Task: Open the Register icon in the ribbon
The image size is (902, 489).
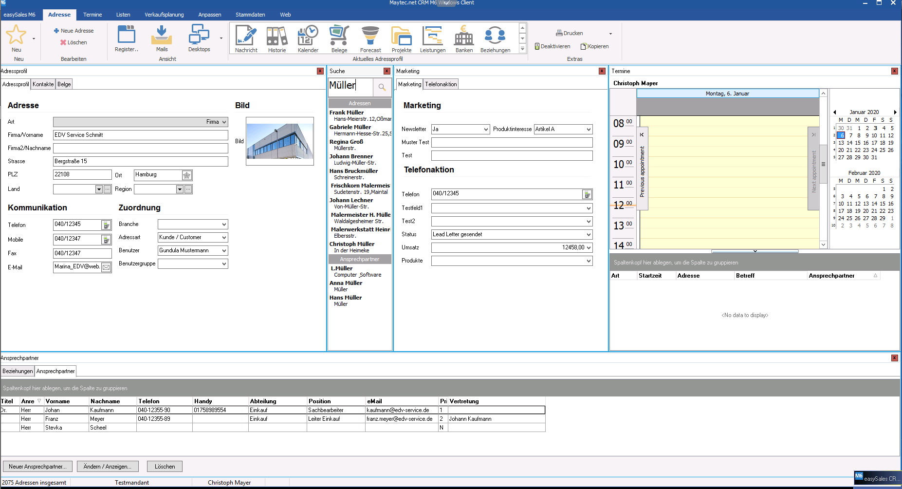Action: click(127, 35)
